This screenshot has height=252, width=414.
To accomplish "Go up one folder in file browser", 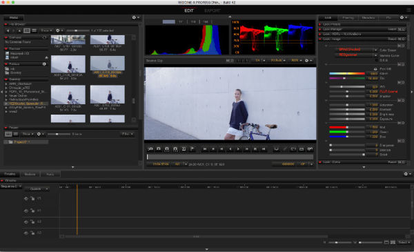I will 19,30.
